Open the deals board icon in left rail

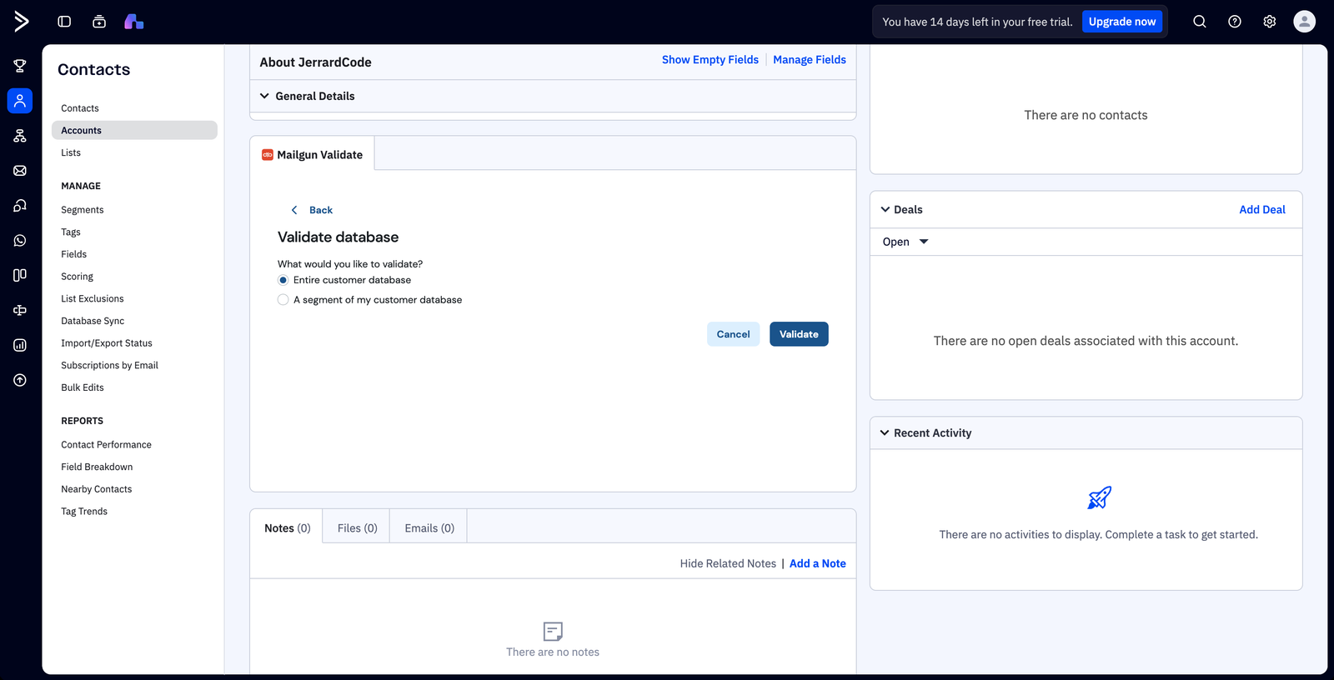click(20, 275)
